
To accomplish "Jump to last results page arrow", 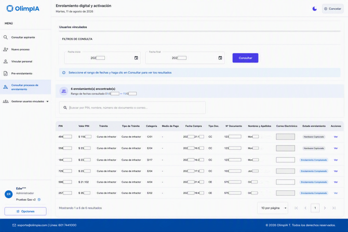I will coord(334,208).
